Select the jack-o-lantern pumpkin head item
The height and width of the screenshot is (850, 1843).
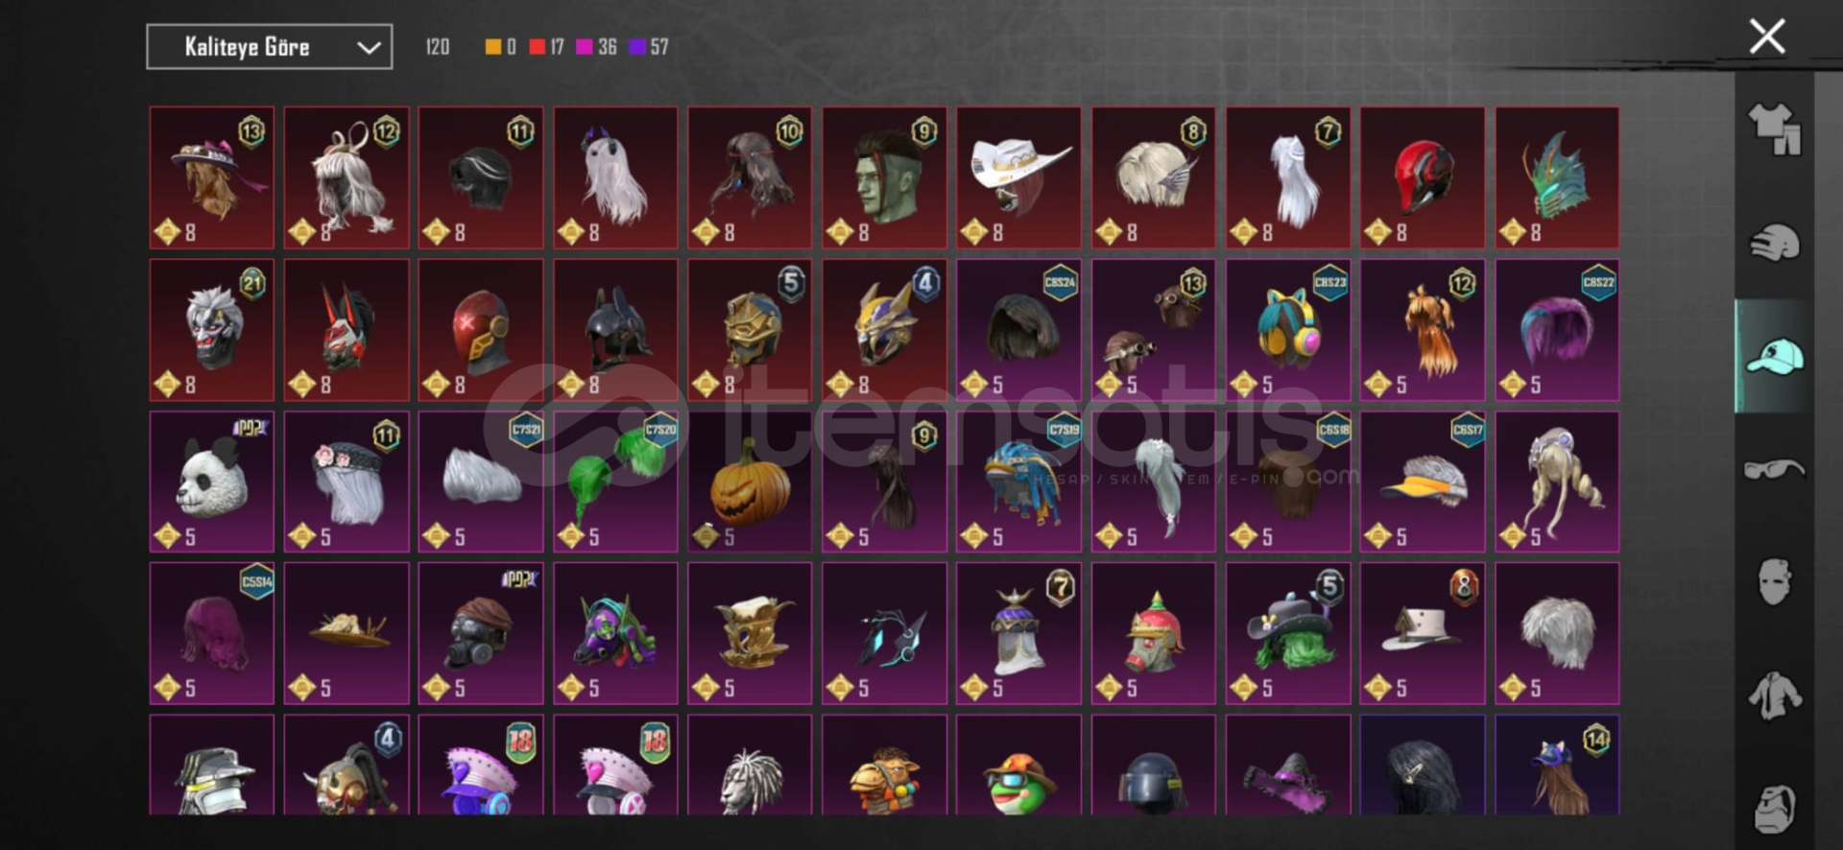[x=750, y=482]
